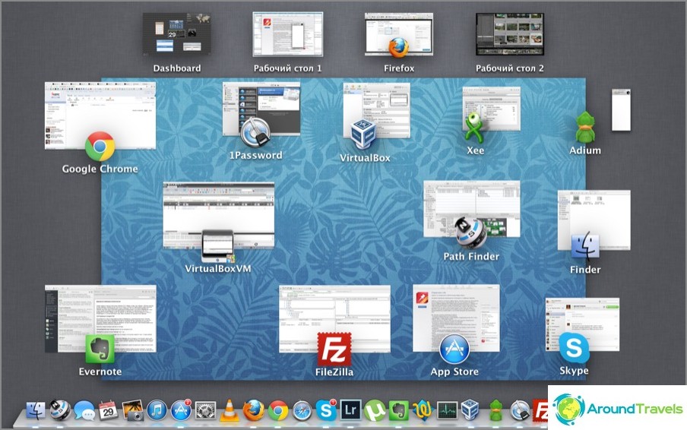Screen dimensions: 687x430
Task: Click the Adium duck icon in Mission Control
Action: click(585, 128)
